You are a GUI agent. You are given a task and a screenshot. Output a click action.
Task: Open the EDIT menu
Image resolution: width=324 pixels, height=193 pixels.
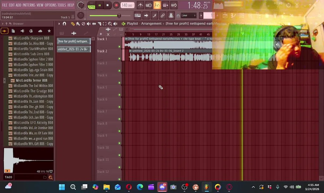pos(12,5)
